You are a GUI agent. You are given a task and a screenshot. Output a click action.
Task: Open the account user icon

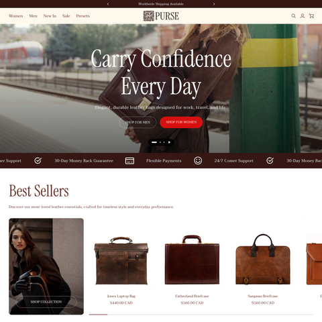[x=303, y=16]
